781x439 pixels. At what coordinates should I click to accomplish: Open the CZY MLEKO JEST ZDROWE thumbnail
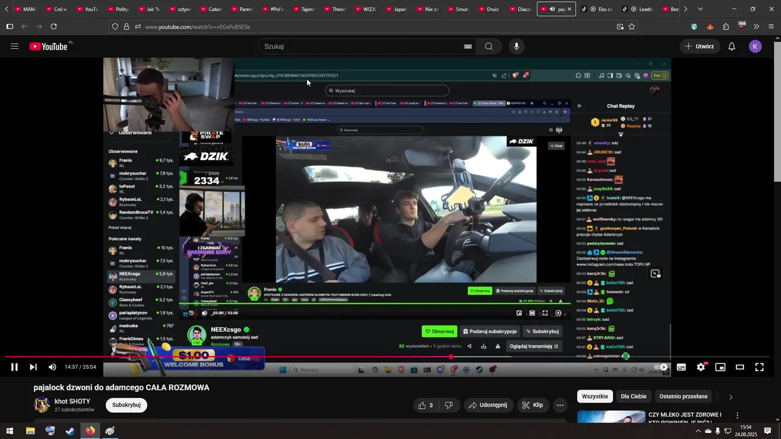point(611,417)
